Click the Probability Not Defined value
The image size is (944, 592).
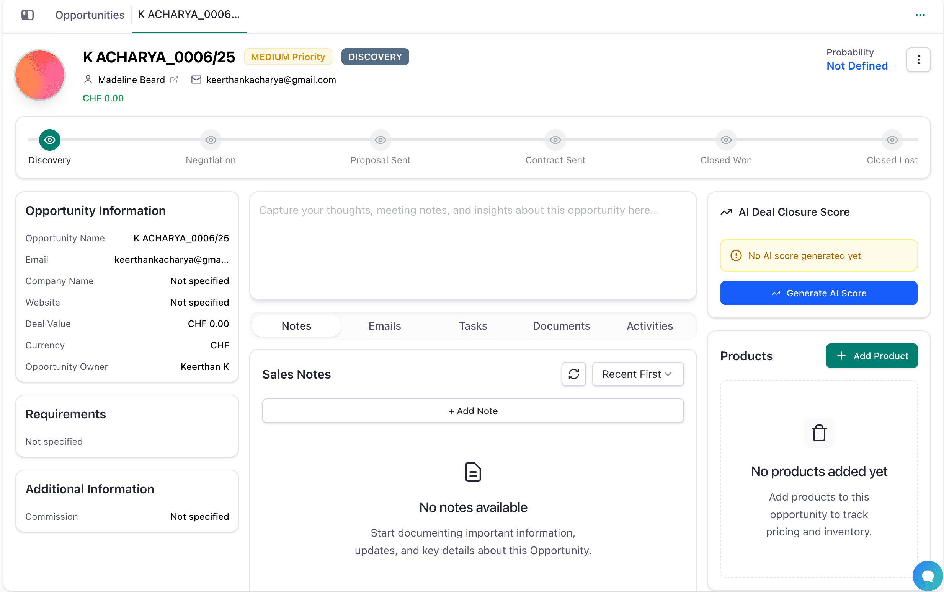click(x=857, y=66)
